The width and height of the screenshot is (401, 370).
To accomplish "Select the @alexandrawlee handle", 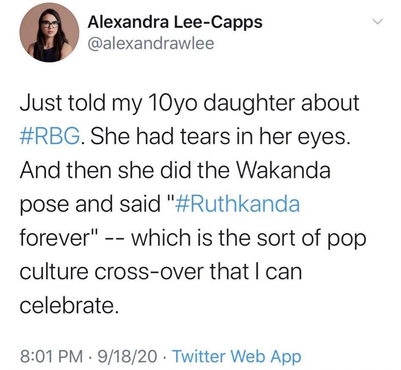I will tap(151, 44).
